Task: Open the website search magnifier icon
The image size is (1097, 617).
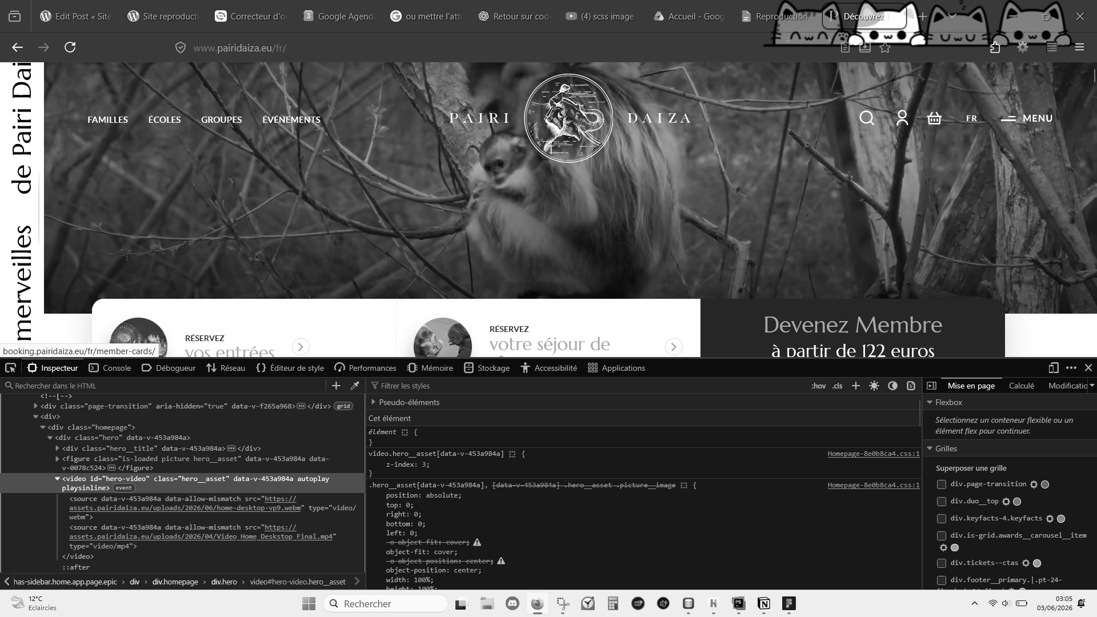Action: (x=867, y=118)
